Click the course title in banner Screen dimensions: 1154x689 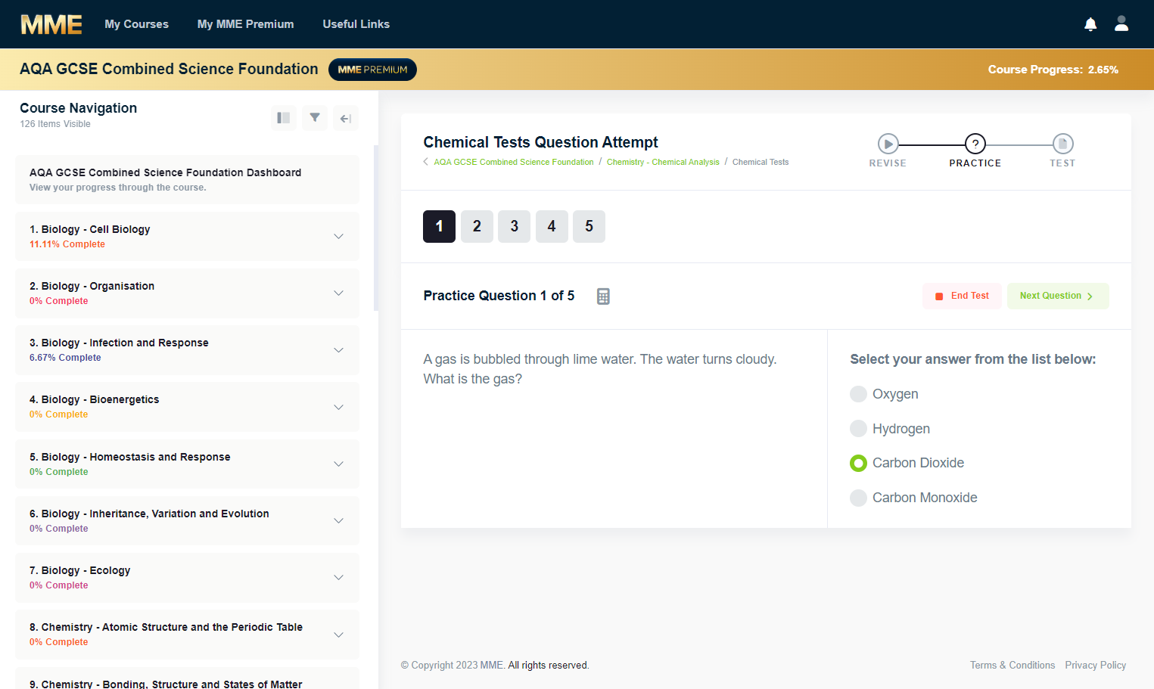[x=169, y=69]
